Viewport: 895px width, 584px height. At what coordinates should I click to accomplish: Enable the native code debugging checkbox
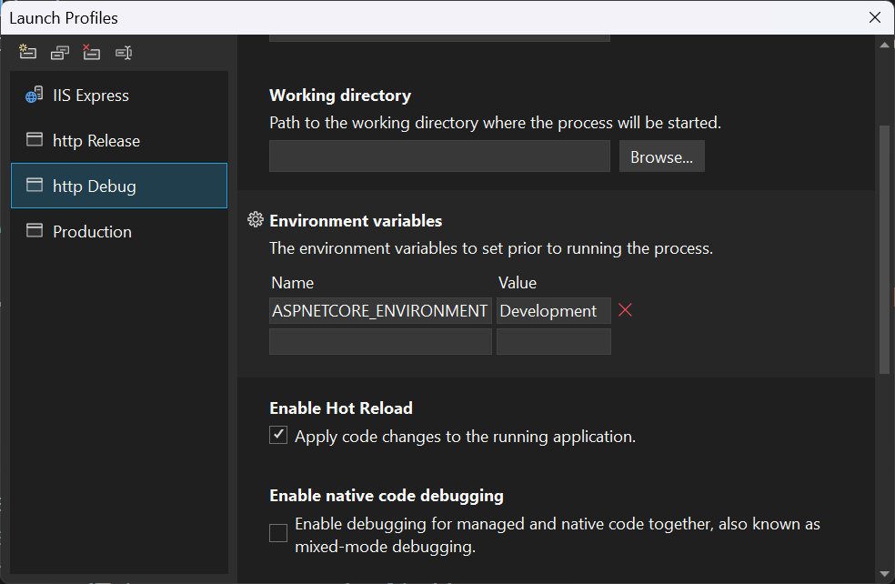coord(278,533)
